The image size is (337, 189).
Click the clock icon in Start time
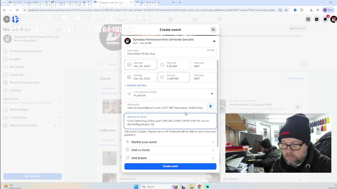(162, 65)
